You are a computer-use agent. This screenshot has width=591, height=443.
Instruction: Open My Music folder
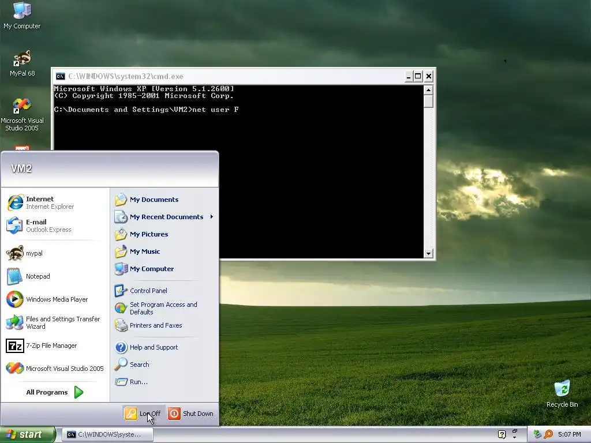(x=164, y=251)
